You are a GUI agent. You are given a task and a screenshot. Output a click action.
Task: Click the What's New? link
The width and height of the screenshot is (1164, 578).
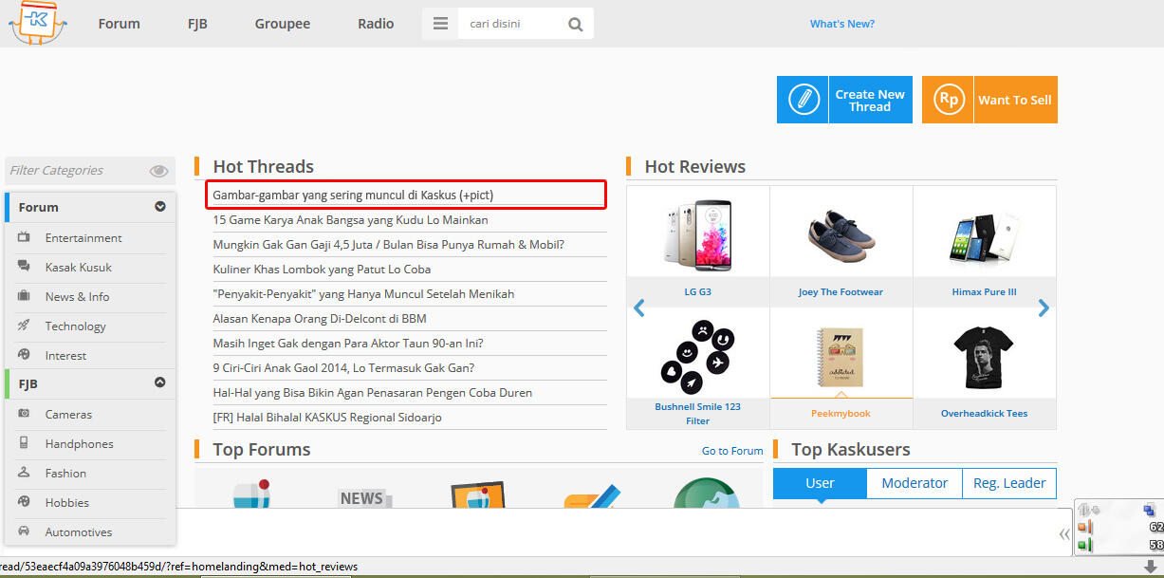[842, 24]
